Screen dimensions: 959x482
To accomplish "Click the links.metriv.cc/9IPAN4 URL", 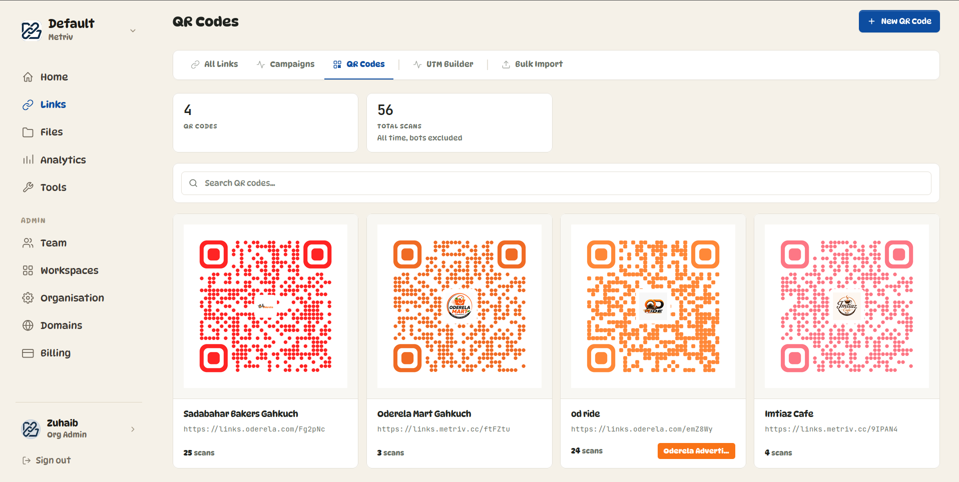I will (831, 429).
